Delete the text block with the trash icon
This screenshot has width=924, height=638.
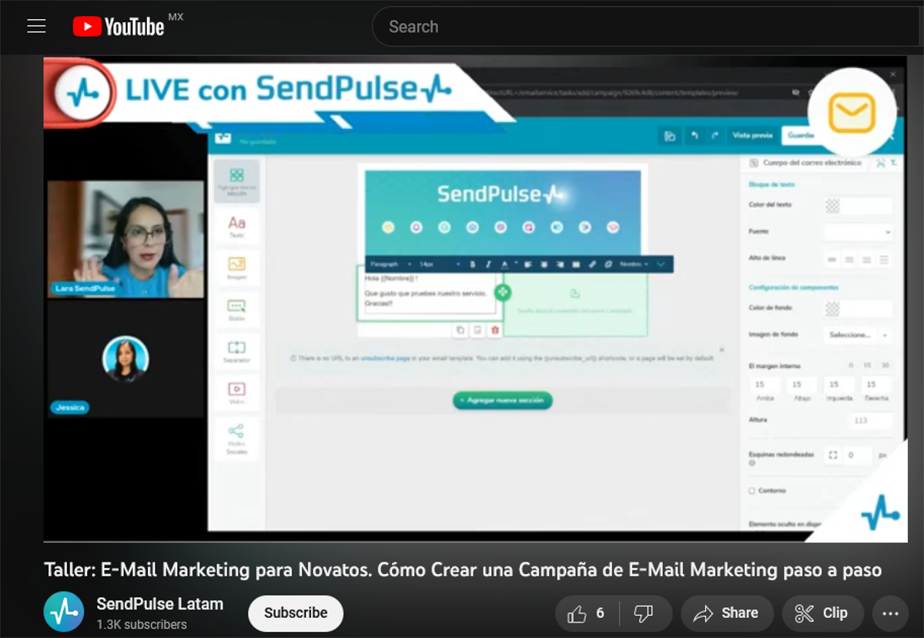click(494, 331)
